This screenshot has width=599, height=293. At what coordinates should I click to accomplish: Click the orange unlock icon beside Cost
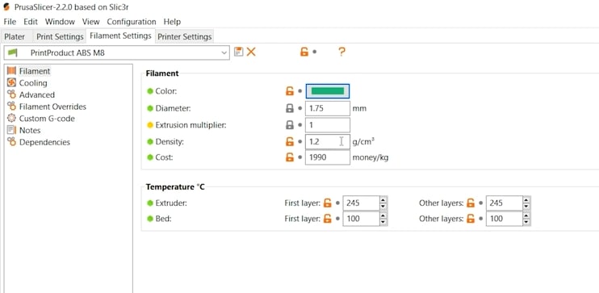(x=290, y=157)
